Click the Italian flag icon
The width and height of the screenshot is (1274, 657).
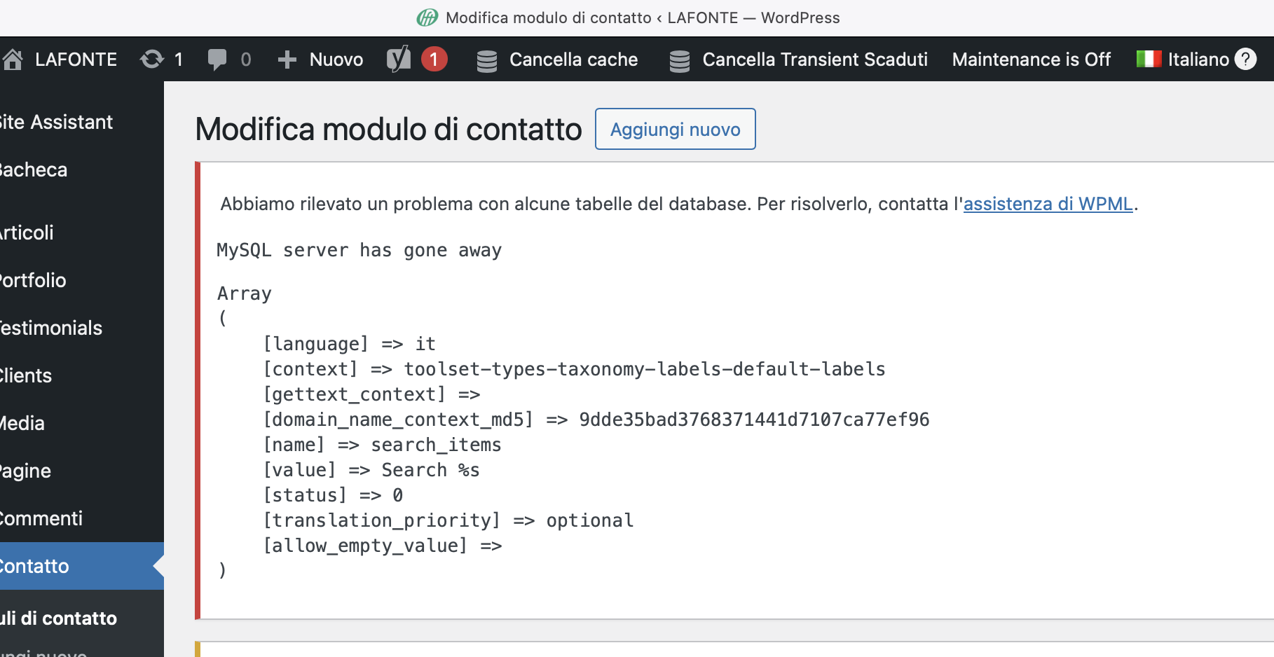pos(1149,59)
